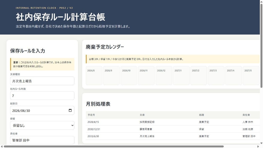Open the 保留 dropdown showing 保留なし

pyautogui.click(x=42, y=125)
